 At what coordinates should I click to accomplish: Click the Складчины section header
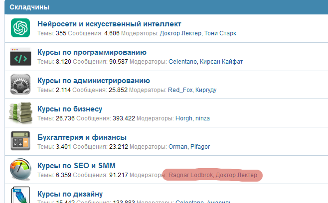29,7
